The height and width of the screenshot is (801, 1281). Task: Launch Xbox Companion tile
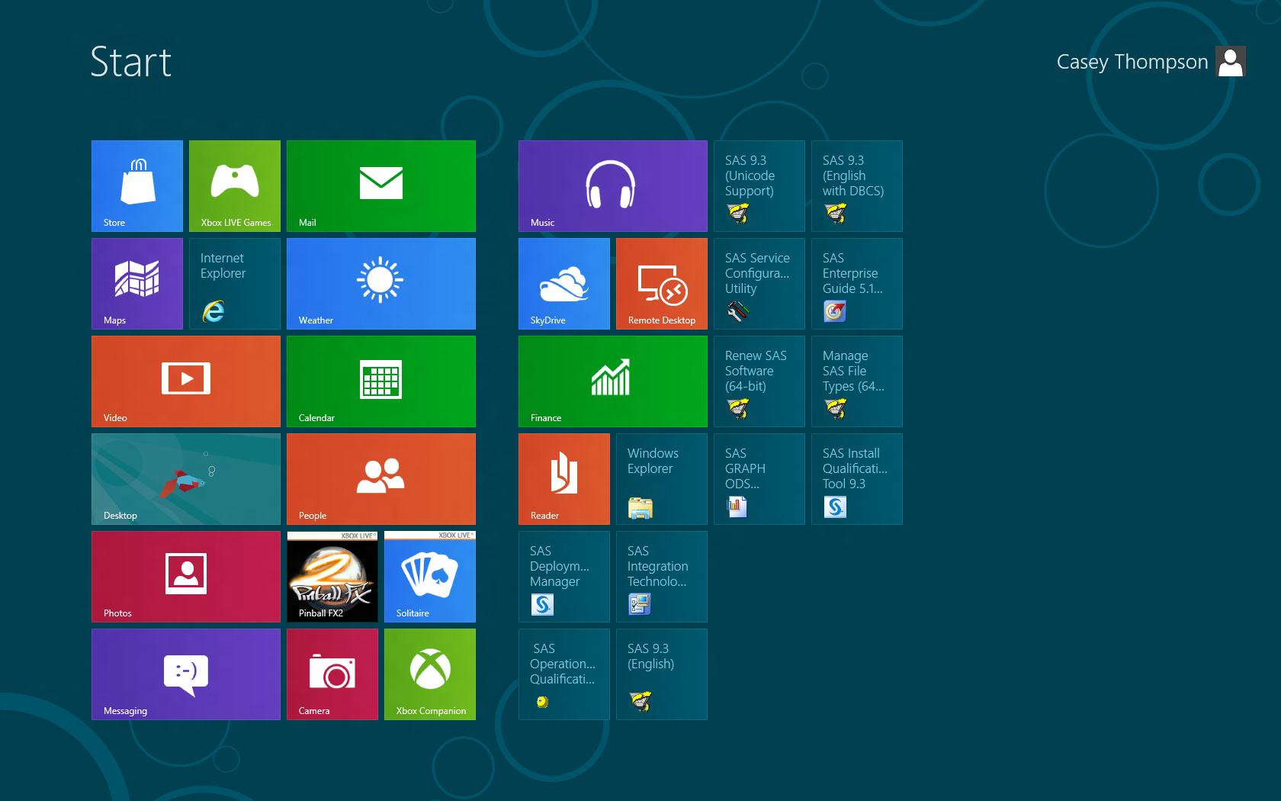click(x=430, y=674)
